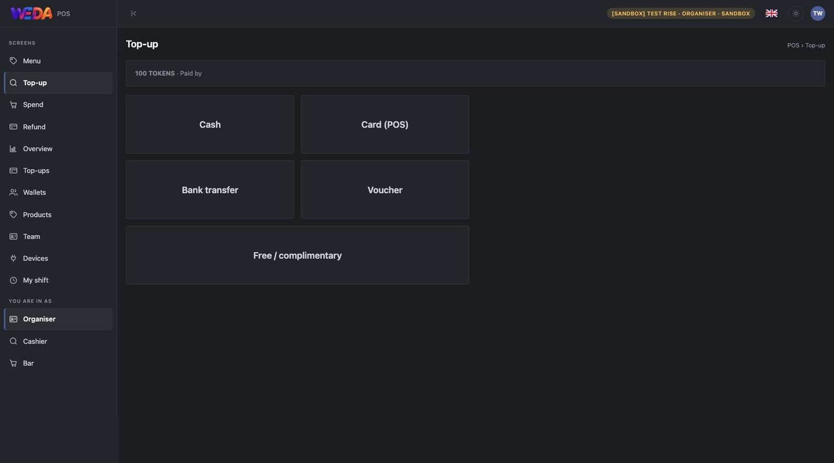Select Bank transfer payment option

click(x=210, y=190)
